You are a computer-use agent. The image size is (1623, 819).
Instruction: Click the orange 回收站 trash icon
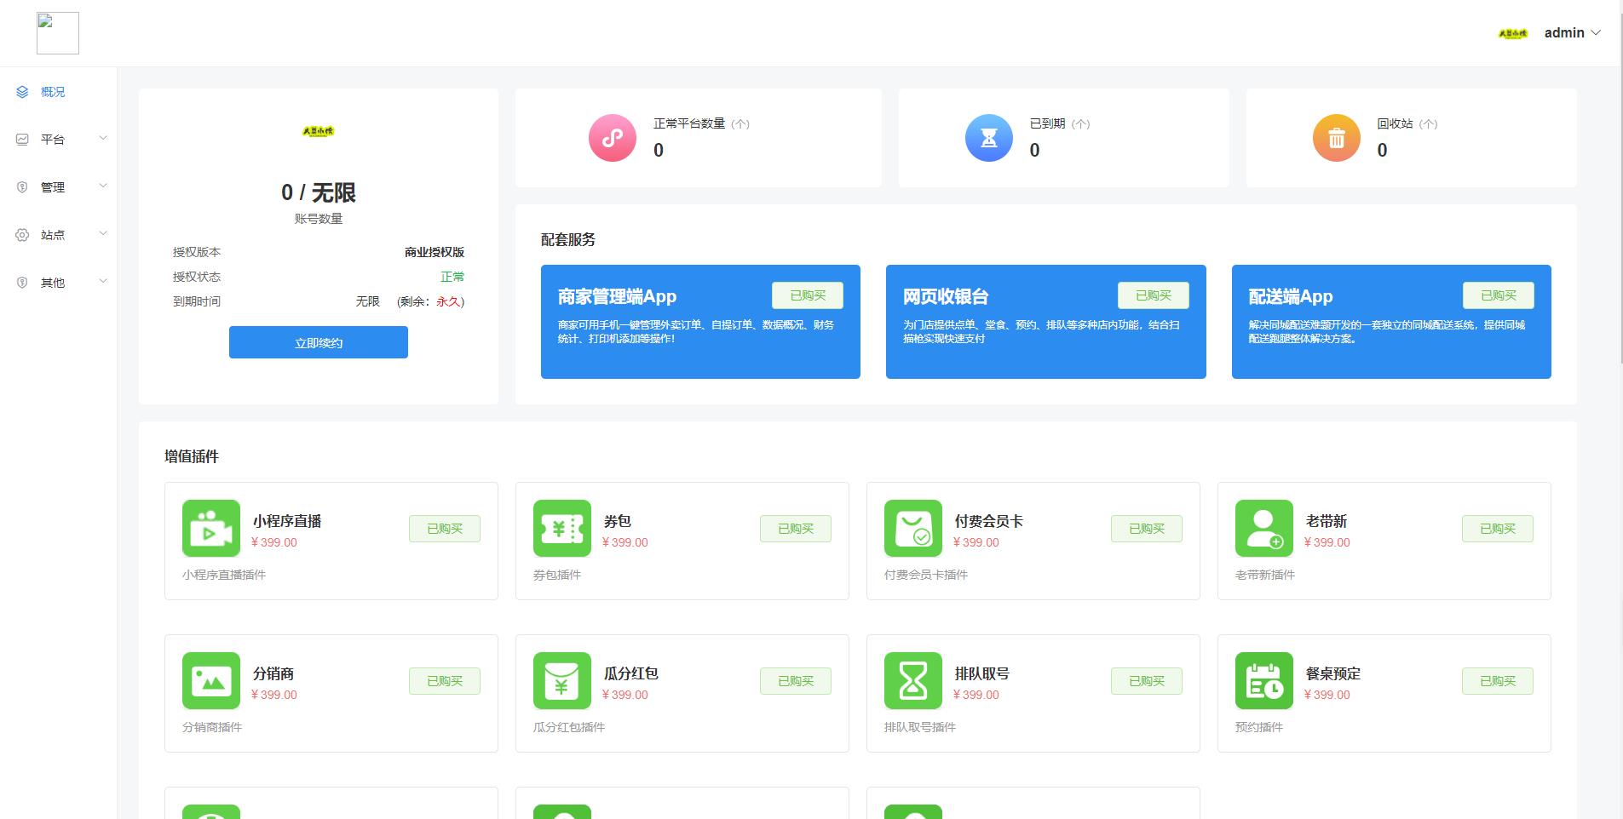(1337, 138)
